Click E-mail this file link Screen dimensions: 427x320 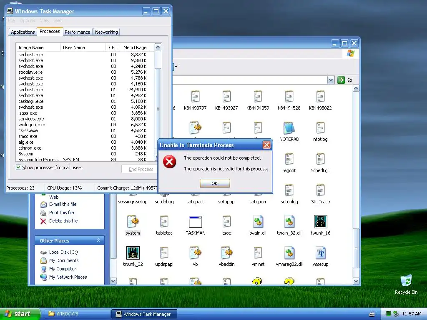coord(63,204)
